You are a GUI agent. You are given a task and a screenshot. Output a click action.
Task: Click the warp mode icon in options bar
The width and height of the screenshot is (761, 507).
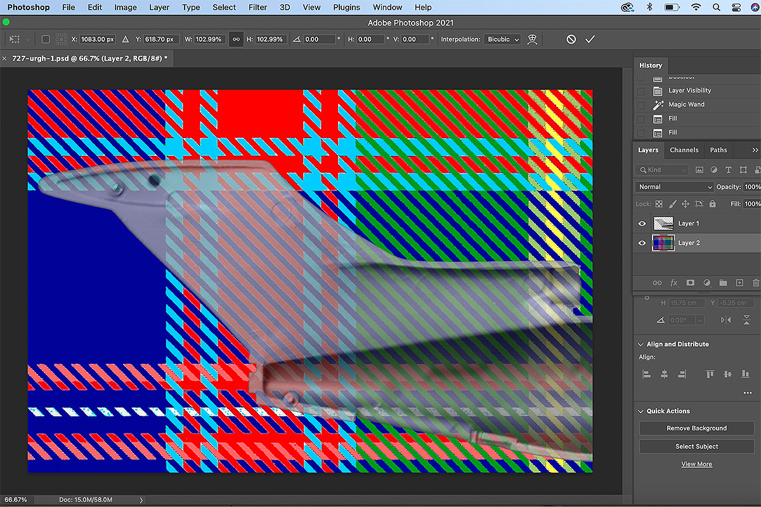[532, 39]
